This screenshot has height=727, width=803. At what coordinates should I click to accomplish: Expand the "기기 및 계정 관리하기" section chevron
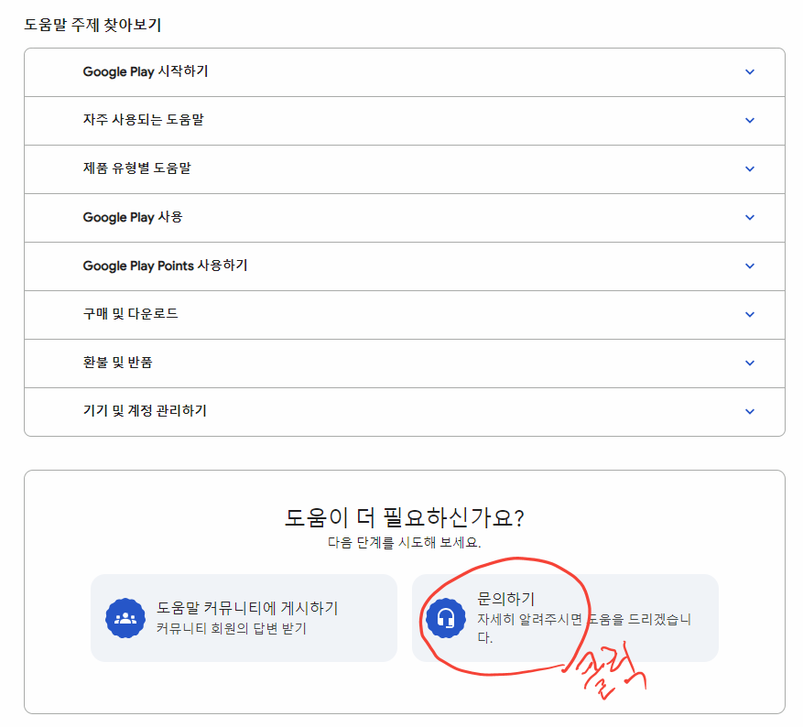click(750, 411)
